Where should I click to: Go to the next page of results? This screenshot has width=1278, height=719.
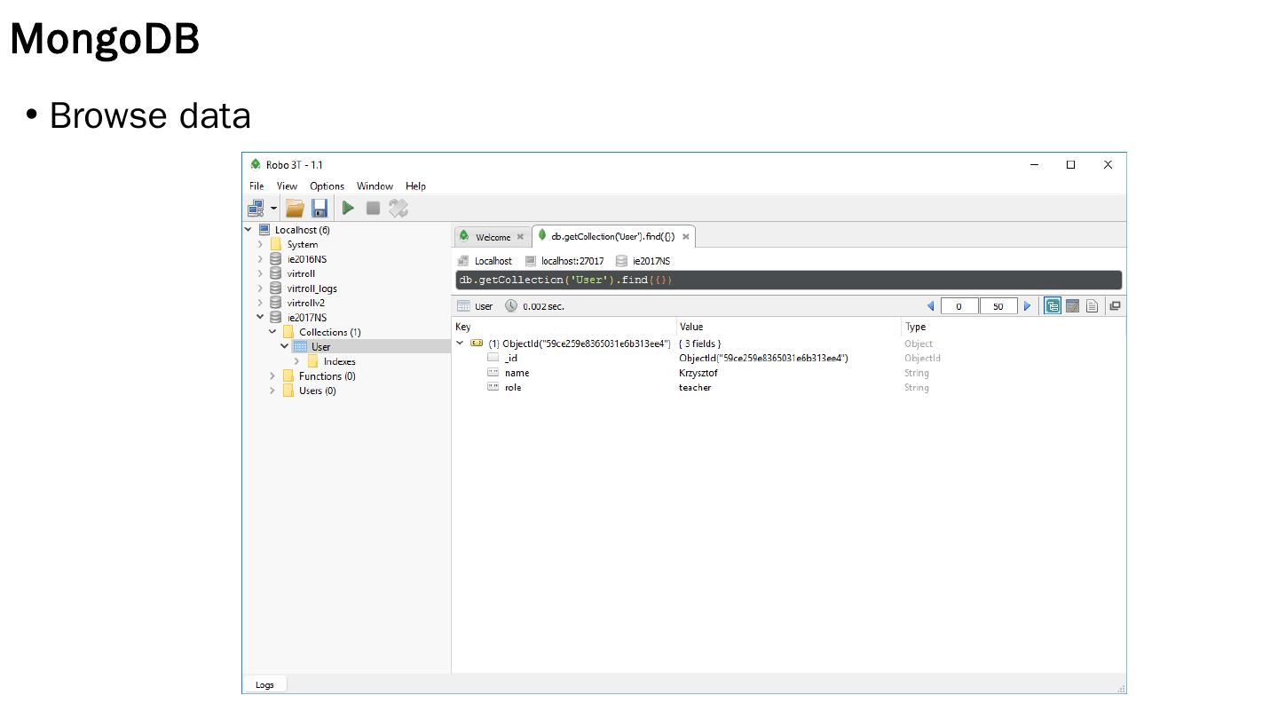click(x=1027, y=306)
